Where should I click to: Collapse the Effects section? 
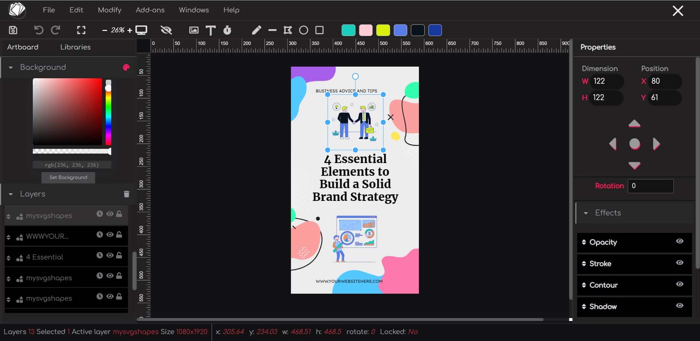586,213
